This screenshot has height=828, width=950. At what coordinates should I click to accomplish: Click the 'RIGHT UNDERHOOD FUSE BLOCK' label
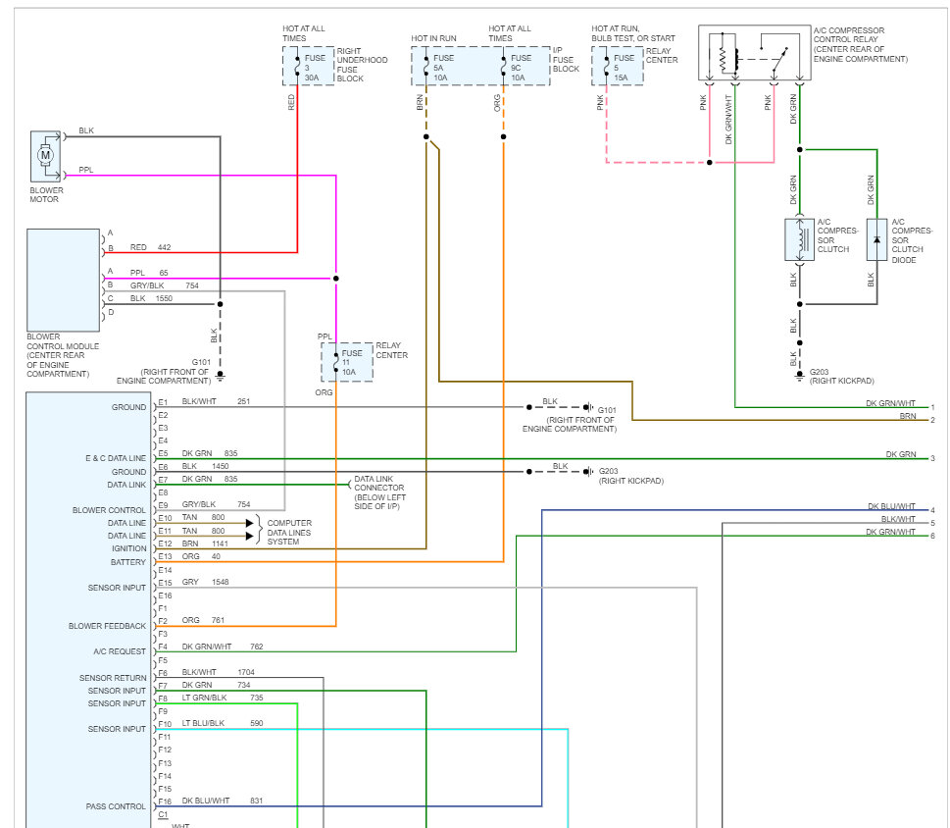point(363,65)
